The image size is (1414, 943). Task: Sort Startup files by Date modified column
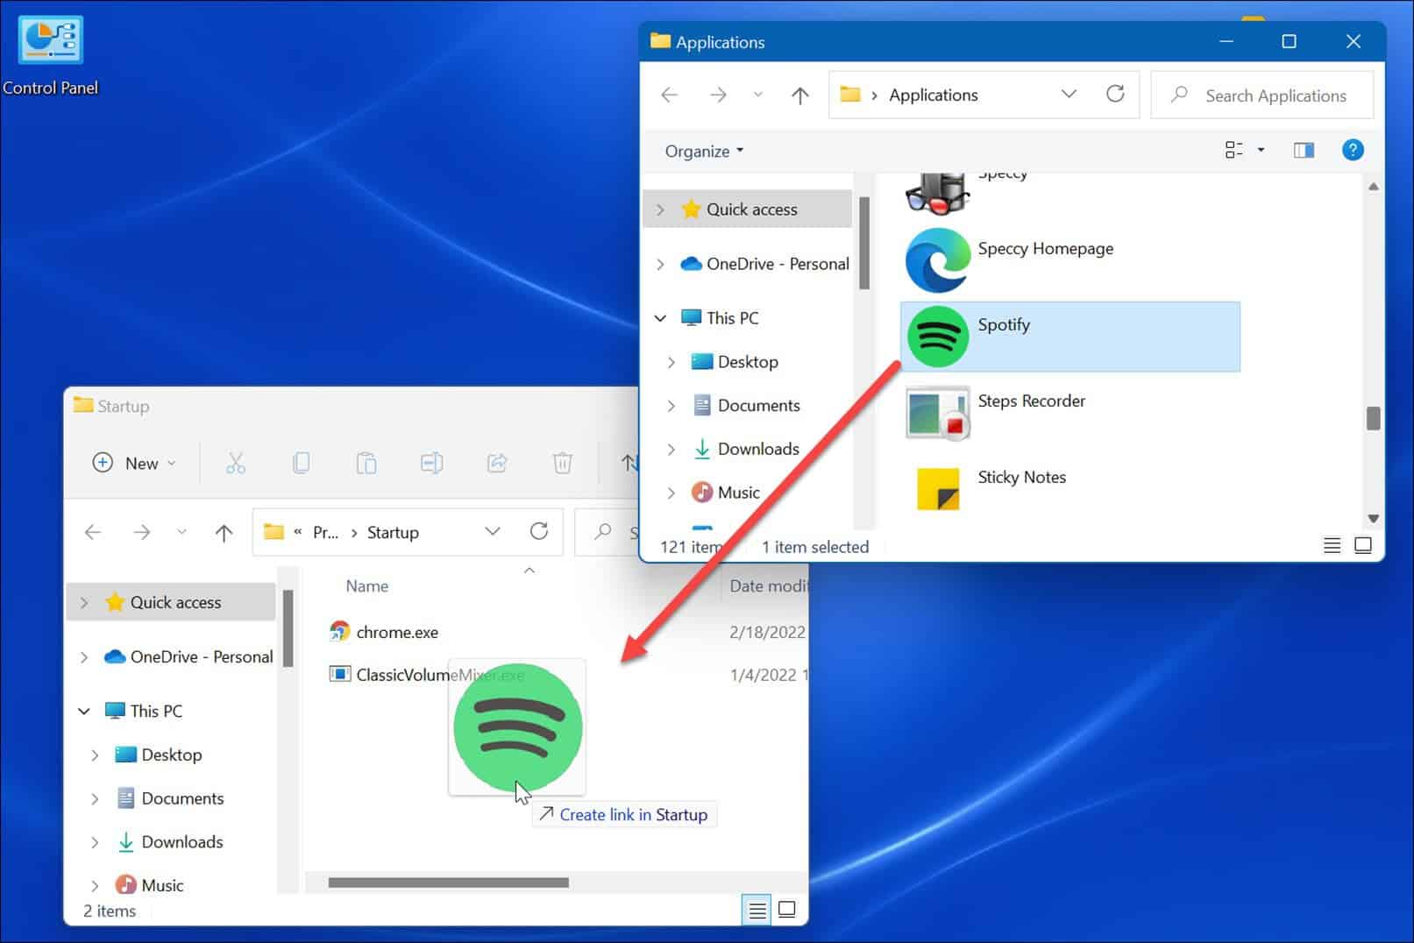tap(768, 586)
